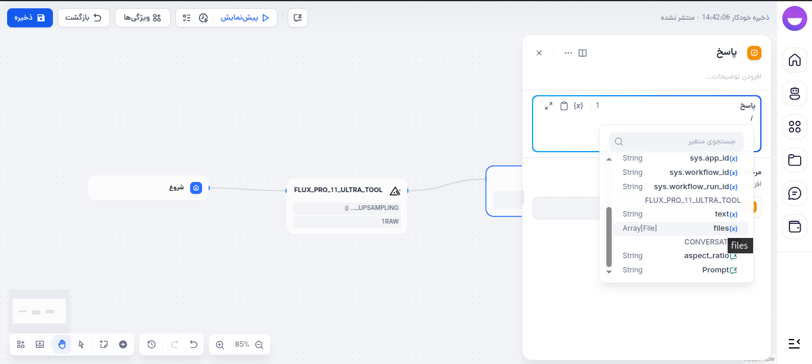Open home from the right sidebar
812x364 pixels.
(795, 60)
